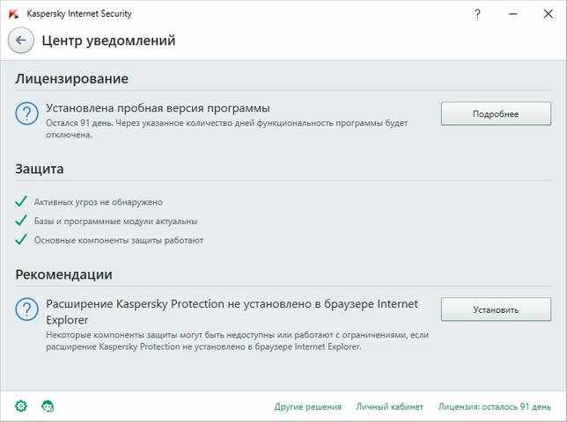Click checkmark next to "Базы и программные модули актуальны"
Image resolution: width=567 pixels, height=422 pixels.
[21, 220]
